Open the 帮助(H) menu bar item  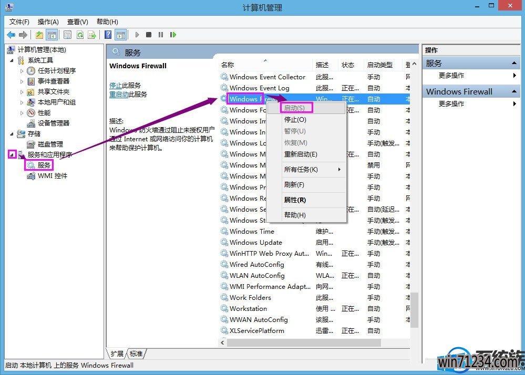pos(107,22)
